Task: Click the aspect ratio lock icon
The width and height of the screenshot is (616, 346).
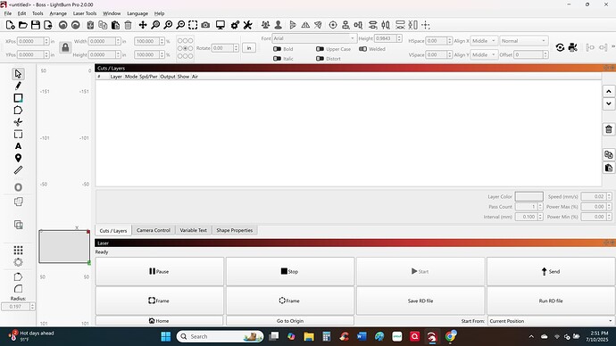Action: [65, 48]
